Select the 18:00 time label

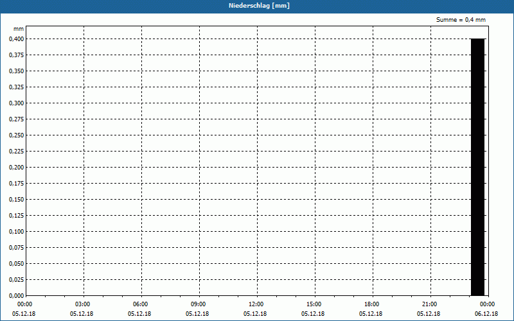click(372, 304)
